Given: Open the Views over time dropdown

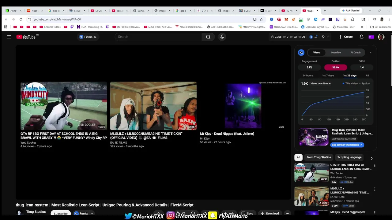Looking at the screenshot, I should [x=321, y=83].
